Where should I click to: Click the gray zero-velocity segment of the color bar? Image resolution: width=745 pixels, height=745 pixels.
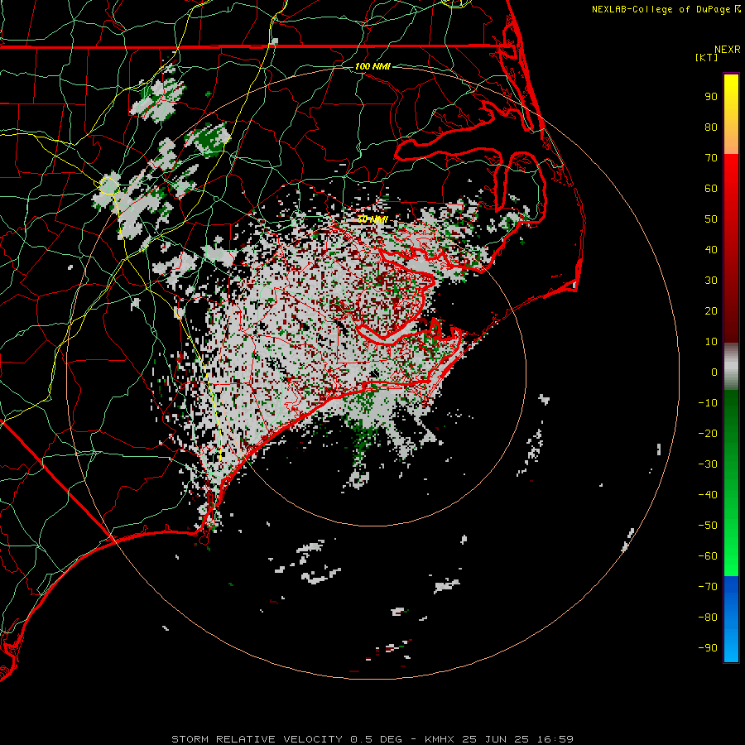coord(731,367)
